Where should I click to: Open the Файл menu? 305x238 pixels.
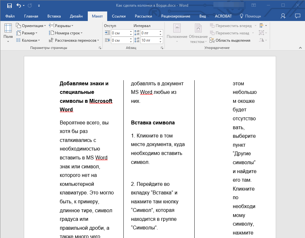pyautogui.click(x=10, y=16)
